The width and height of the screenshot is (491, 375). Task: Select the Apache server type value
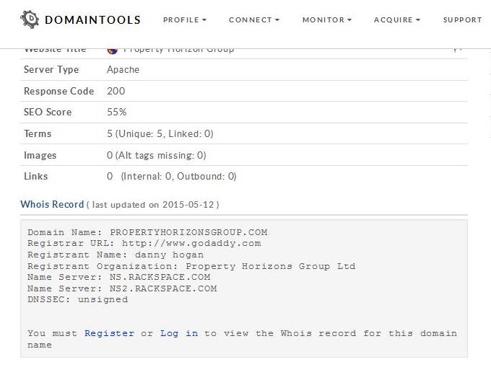123,70
